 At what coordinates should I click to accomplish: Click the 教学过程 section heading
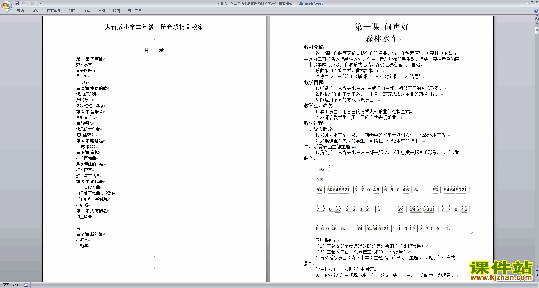pyautogui.click(x=313, y=123)
